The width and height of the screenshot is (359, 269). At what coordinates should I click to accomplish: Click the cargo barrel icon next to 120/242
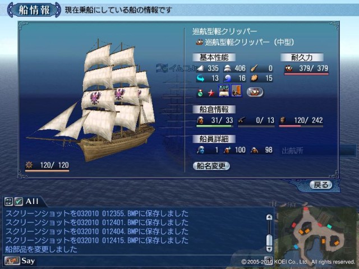point(283,120)
